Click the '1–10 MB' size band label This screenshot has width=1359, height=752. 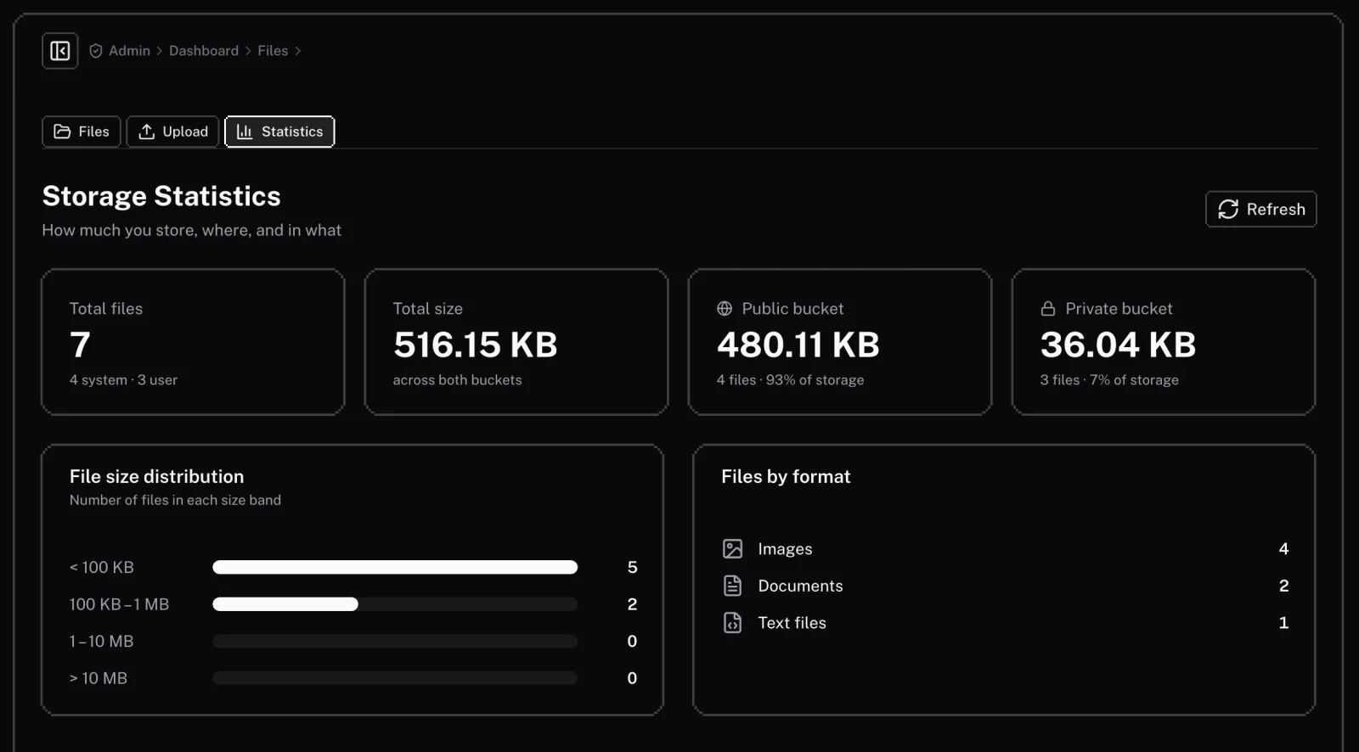coord(102,642)
